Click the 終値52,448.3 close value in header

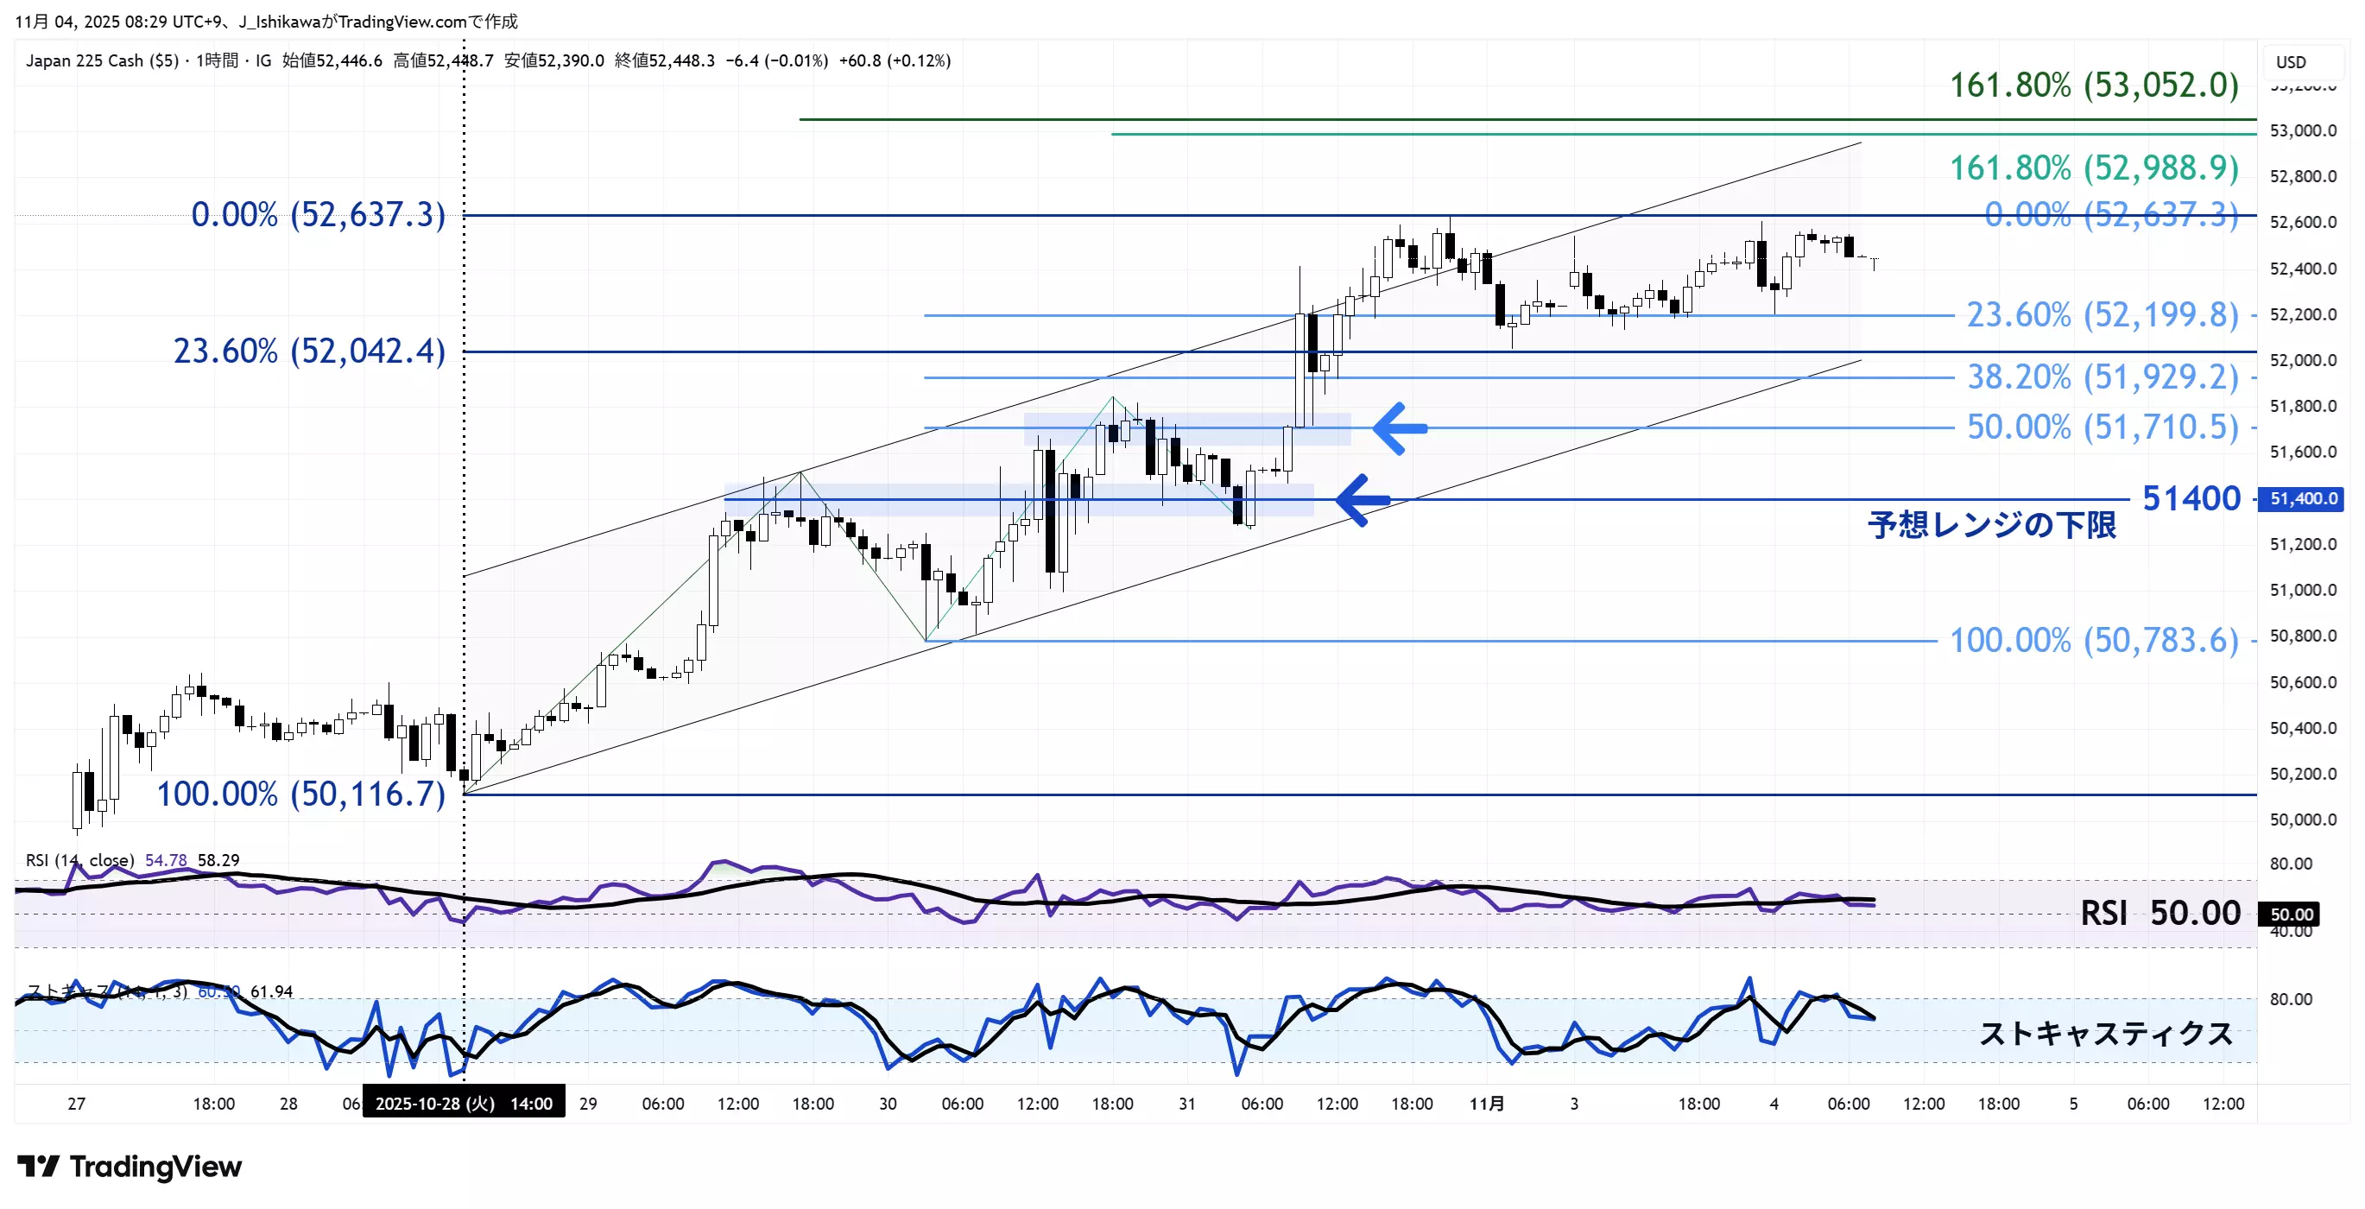click(x=665, y=60)
